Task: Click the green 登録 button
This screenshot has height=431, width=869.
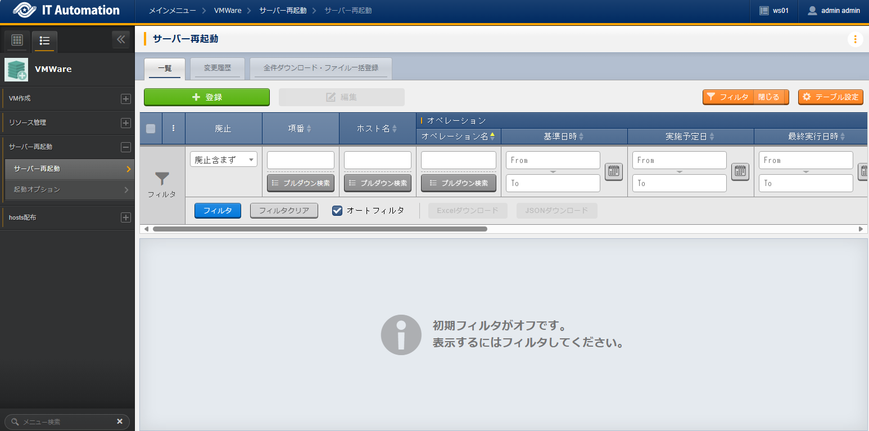Action: pos(207,97)
